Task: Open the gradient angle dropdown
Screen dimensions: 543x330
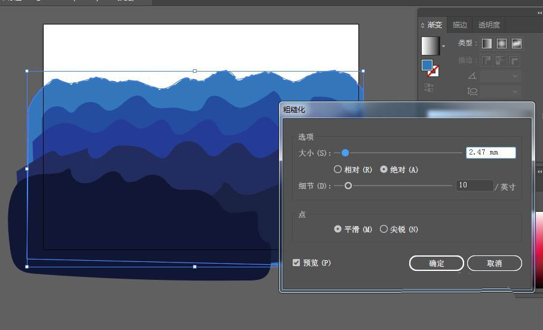Action: (x=515, y=76)
